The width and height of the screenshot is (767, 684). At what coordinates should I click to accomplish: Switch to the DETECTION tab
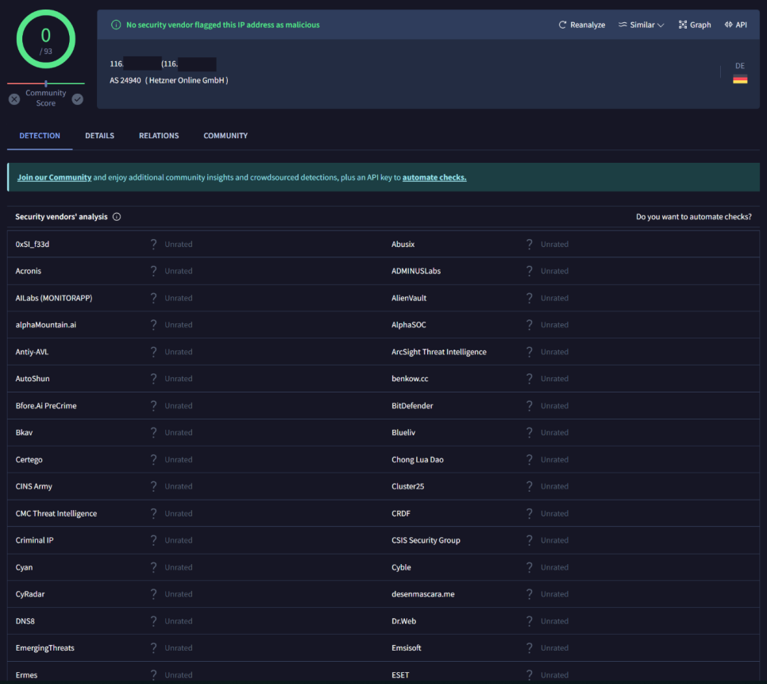click(40, 136)
